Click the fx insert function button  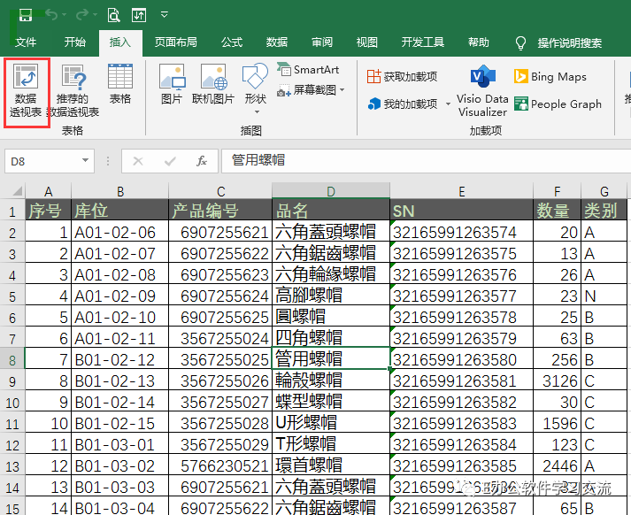pyautogui.click(x=202, y=161)
